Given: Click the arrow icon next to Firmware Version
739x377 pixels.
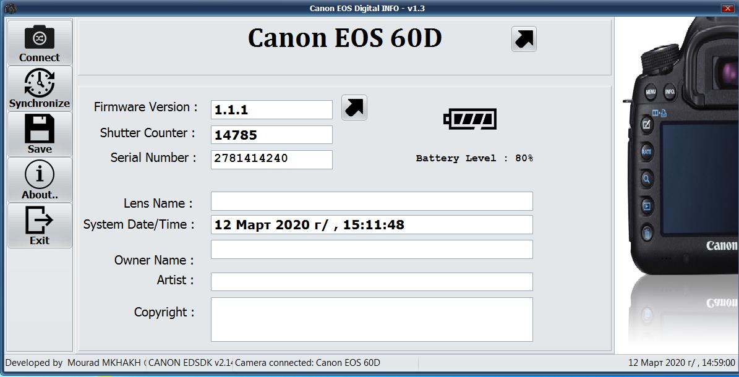Looking at the screenshot, I should (354, 108).
